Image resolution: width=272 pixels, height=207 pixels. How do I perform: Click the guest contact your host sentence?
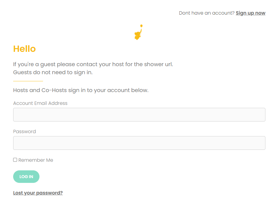pyautogui.click(x=93, y=64)
